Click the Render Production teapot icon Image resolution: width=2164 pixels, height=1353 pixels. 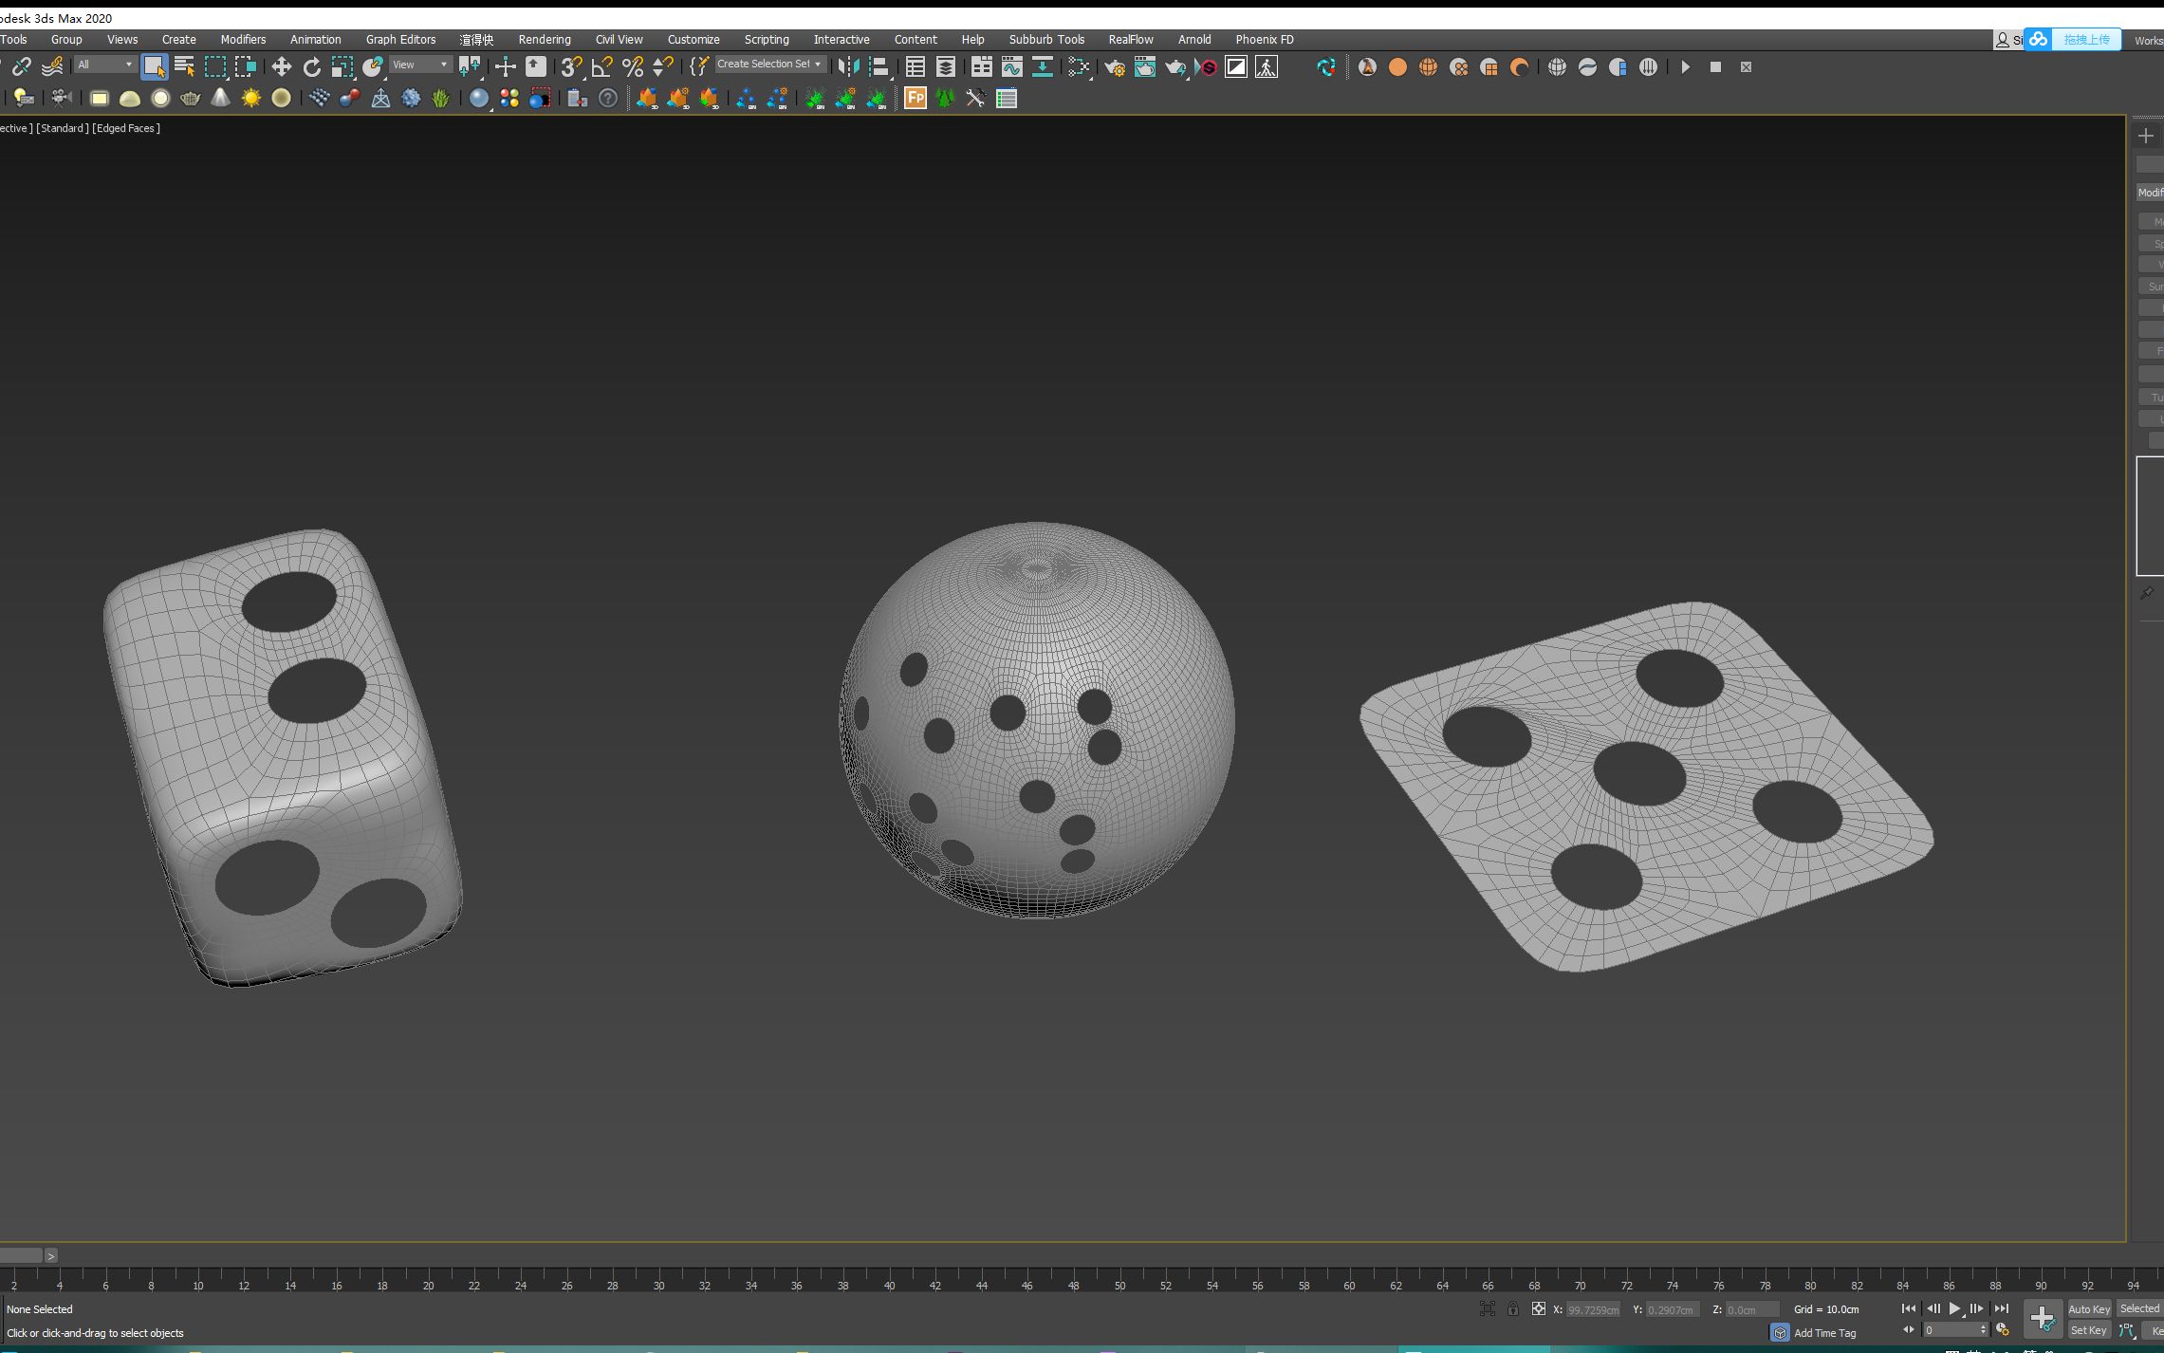point(1174,66)
